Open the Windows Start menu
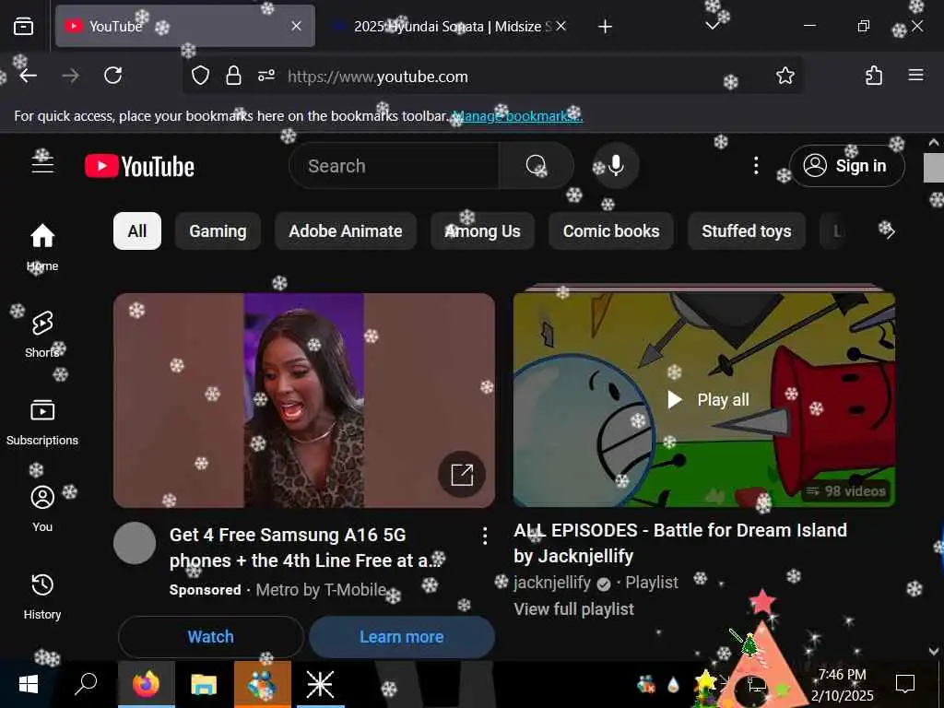 29,684
